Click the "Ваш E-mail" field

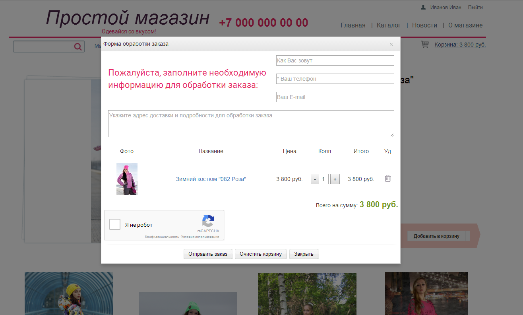(335, 97)
